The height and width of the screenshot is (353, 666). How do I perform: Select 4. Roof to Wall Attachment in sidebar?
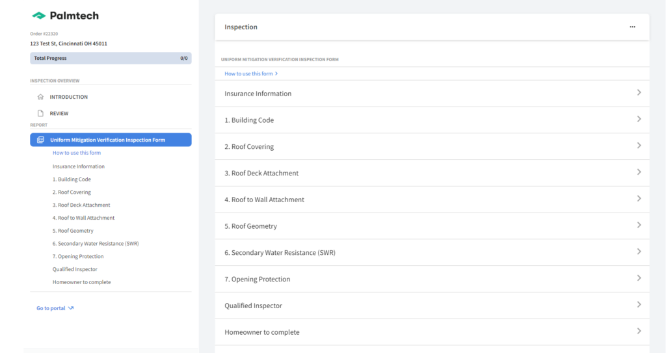(84, 218)
